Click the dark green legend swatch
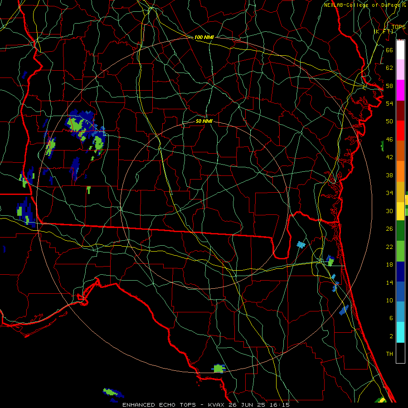 (x=400, y=231)
